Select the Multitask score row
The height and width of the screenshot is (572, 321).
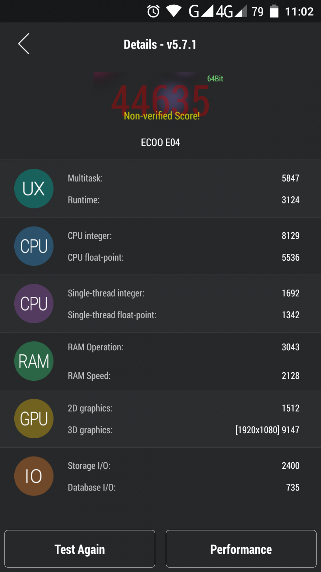tap(184, 178)
